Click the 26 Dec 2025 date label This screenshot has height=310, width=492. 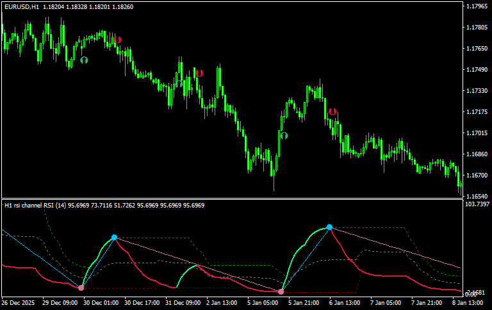tap(19, 302)
